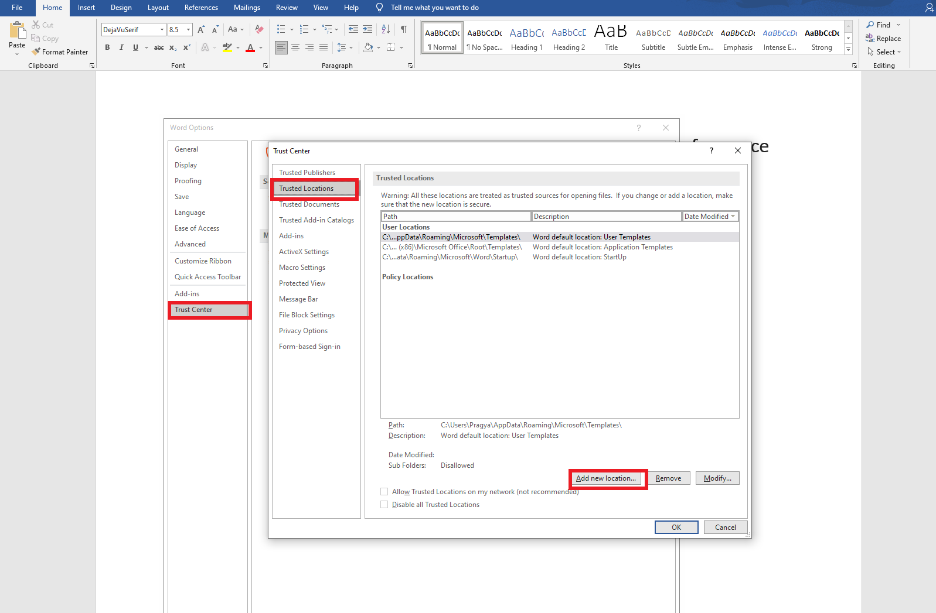The width and height of the screenshot is (936, 613).
Task: Switch to the References tab
Action: 201,8
